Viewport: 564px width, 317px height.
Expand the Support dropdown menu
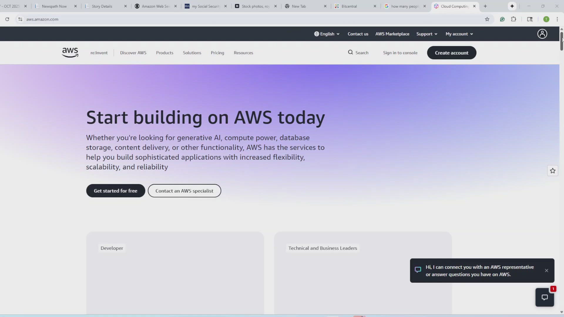click(427, 34)
